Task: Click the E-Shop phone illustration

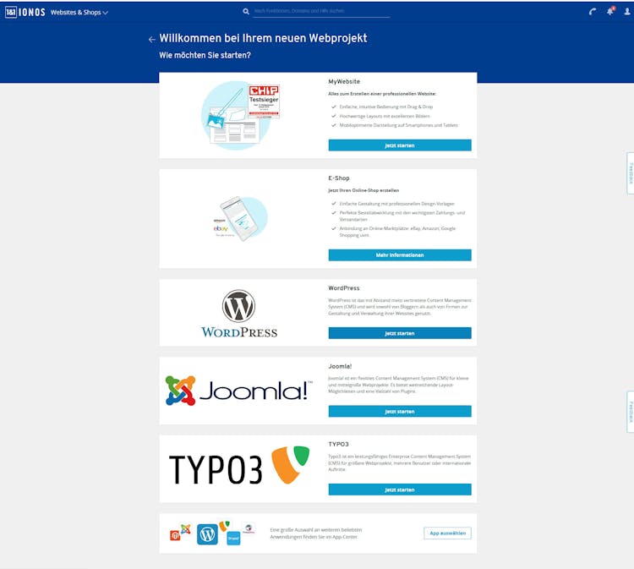Action: pos(242,219)
